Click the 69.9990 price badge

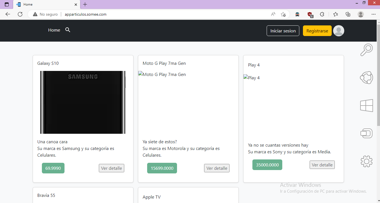53,168
